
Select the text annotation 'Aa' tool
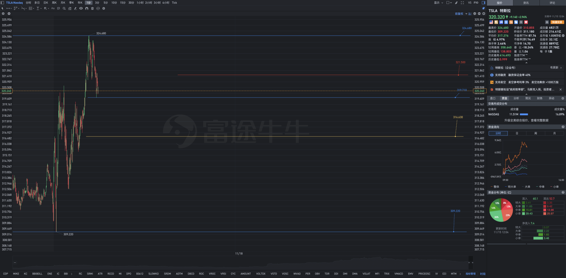(53, 8)
